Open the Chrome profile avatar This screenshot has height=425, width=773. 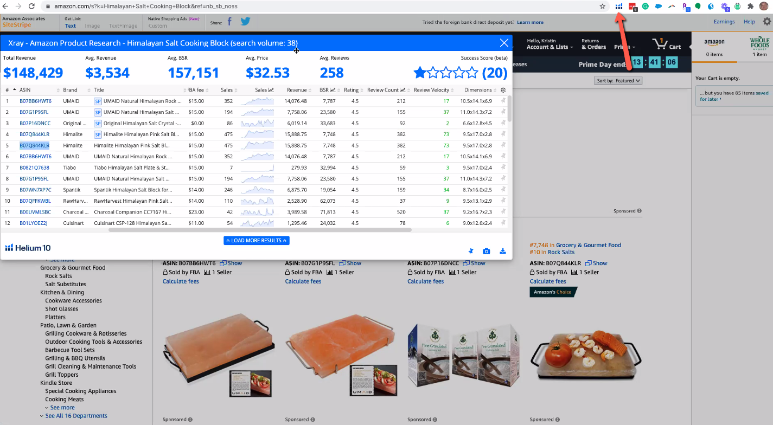[764, 7]
